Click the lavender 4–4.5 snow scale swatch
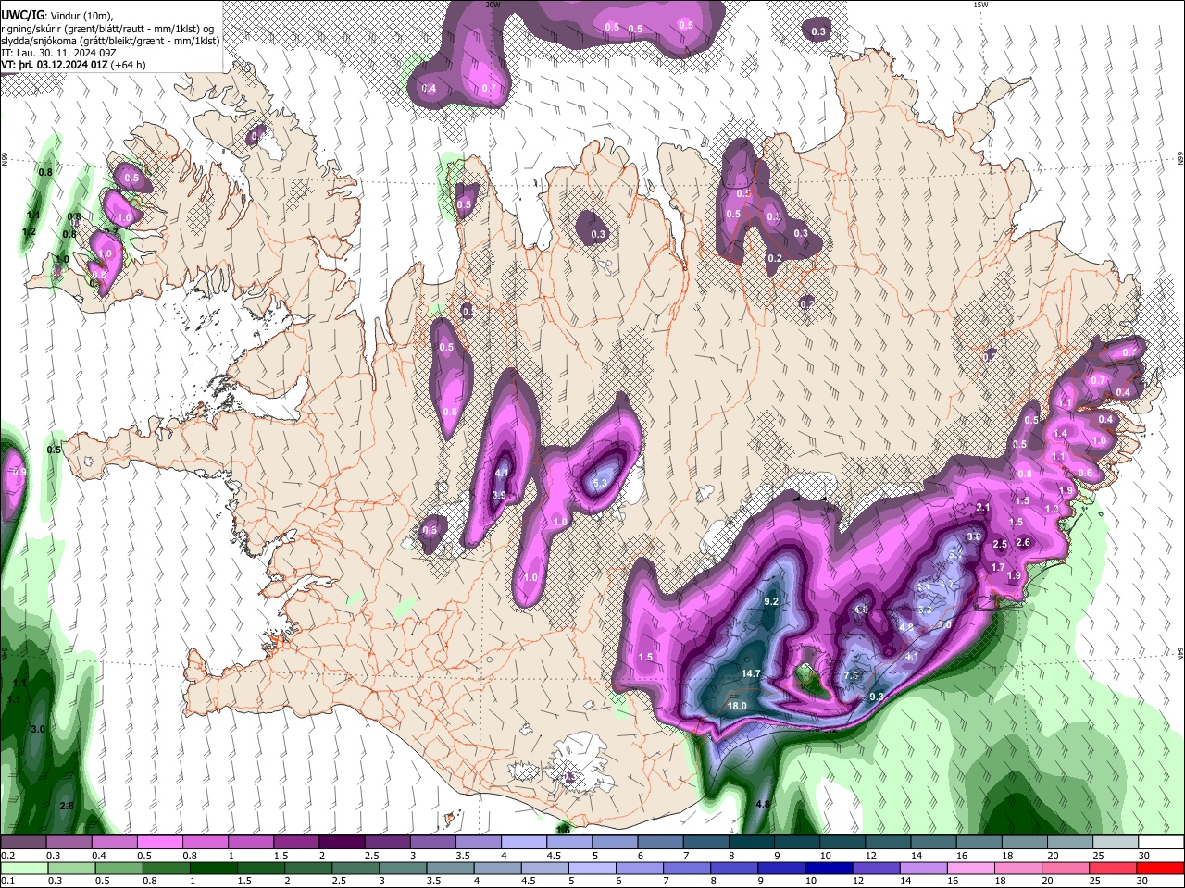This screenshot has width=1185, height=888. 524,843
